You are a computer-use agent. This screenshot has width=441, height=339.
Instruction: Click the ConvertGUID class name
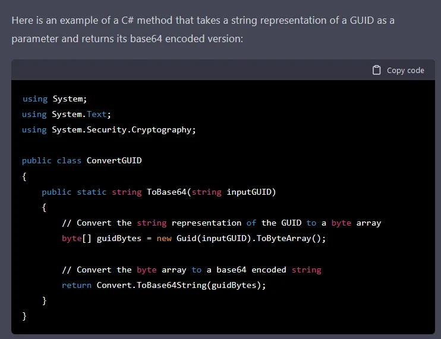point(114,160)
